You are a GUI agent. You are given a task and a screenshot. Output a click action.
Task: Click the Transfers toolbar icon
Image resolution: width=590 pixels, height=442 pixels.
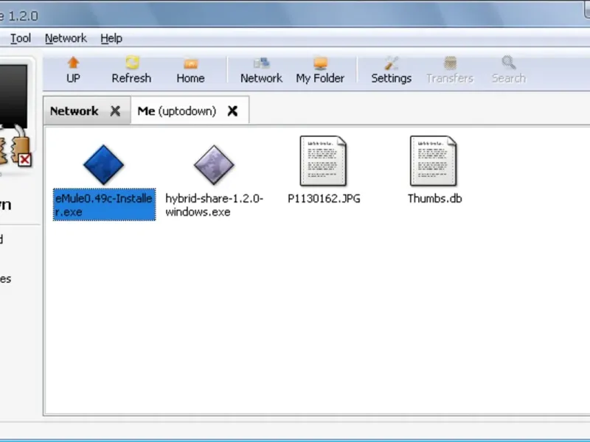tap(450, 63)
